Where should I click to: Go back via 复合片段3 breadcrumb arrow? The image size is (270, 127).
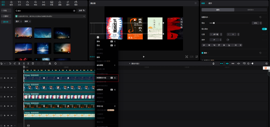(130, 64)
